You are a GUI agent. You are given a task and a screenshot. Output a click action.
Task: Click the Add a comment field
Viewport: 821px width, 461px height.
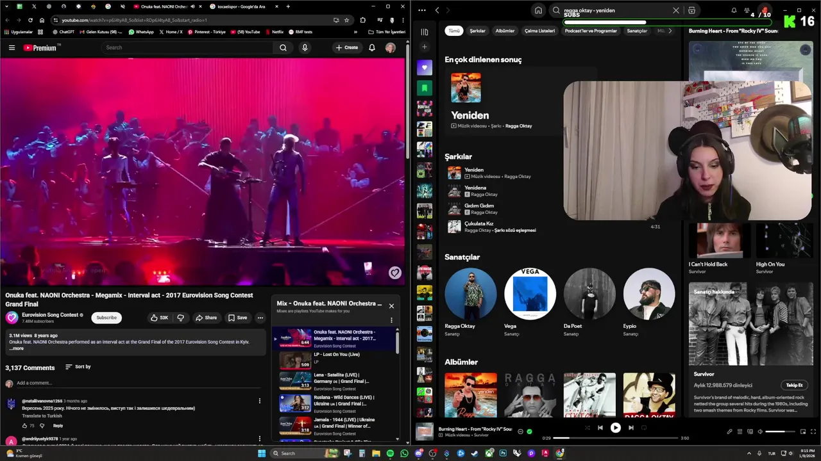(138, 383)
